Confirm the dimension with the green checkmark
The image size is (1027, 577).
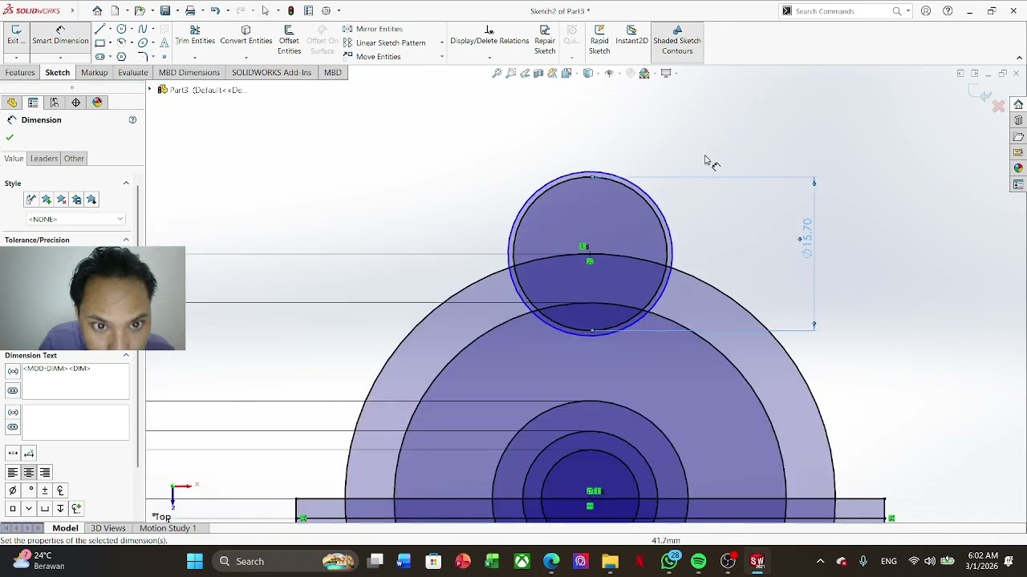pyautogui.click(x=10, y=138)
